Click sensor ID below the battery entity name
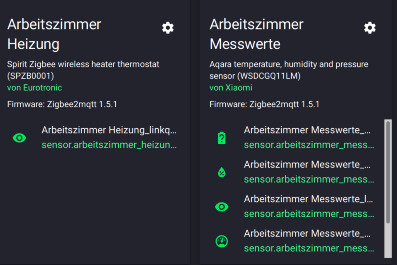The image size is (397, 265). click(309, 145)
